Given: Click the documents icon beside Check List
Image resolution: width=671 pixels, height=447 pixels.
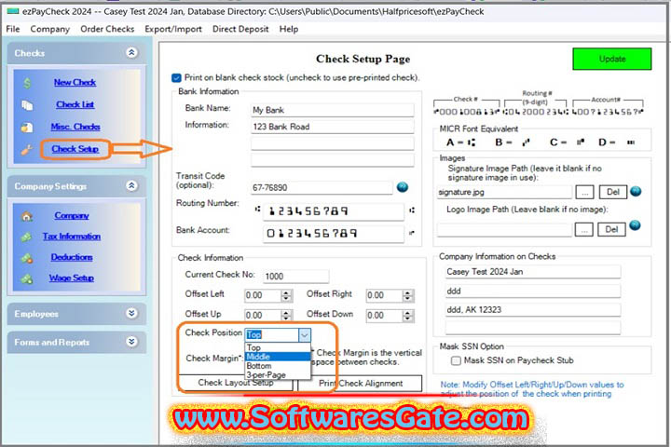Looking at the screenshot, I should coord(27,105).
